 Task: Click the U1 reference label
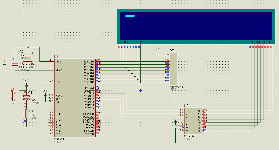(56, 57)
